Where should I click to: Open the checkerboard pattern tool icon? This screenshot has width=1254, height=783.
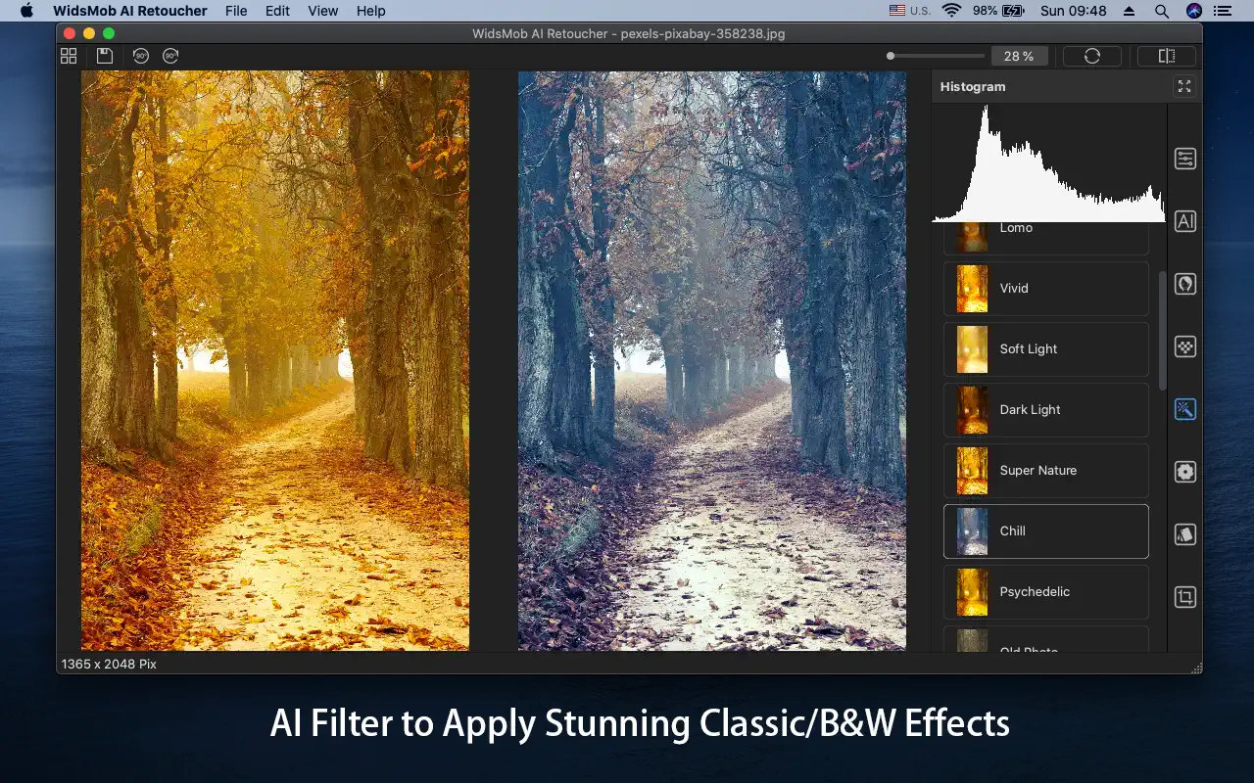(x=1184, y=346)
